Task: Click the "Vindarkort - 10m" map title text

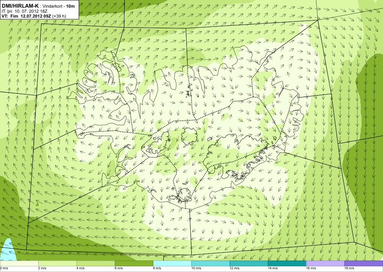Action: [59, 6]
